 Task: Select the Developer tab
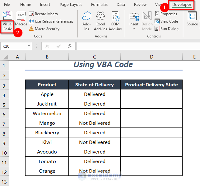click(182, 5)
